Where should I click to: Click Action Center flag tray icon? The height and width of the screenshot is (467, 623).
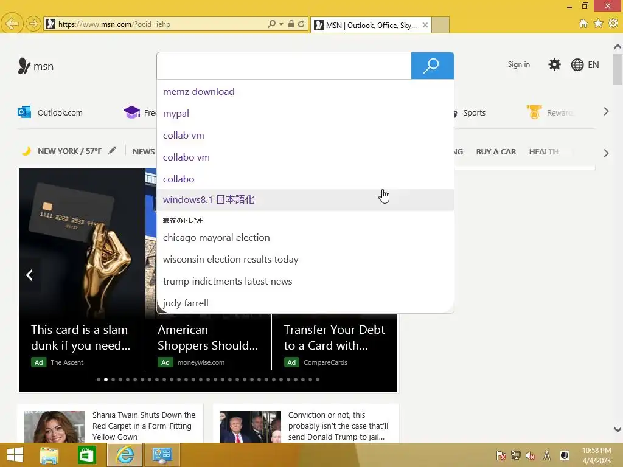(501, 455)
